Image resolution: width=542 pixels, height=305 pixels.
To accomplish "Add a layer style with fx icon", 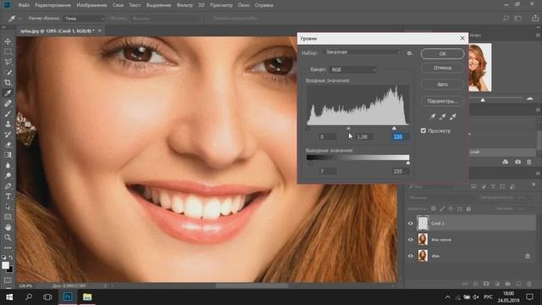I will pos(476,284).
